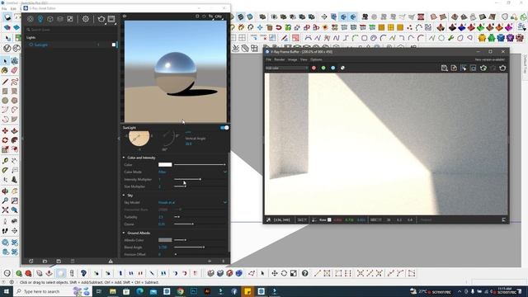Viewport: 528px width, 297px height.
Task: Click the bottom-right corner icon of Frame Buffer status bar
Action: click(x=504, y=220)
